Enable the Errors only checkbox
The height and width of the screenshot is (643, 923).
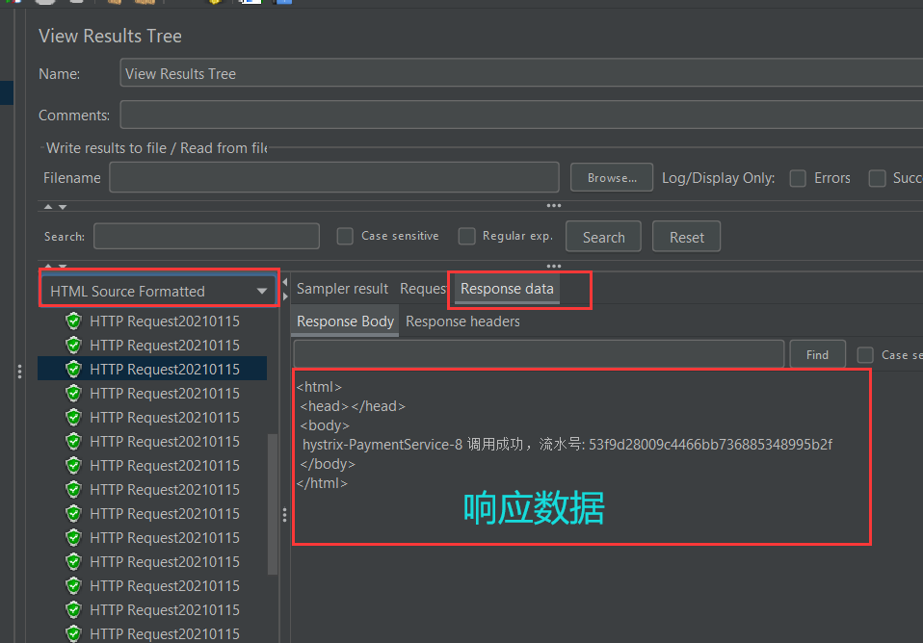pyautogui.click(x=798, y=178)
